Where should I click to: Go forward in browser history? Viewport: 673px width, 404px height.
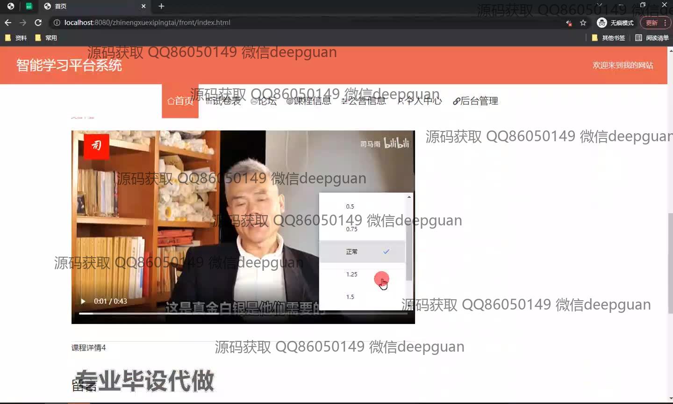(x=23, y=22)
